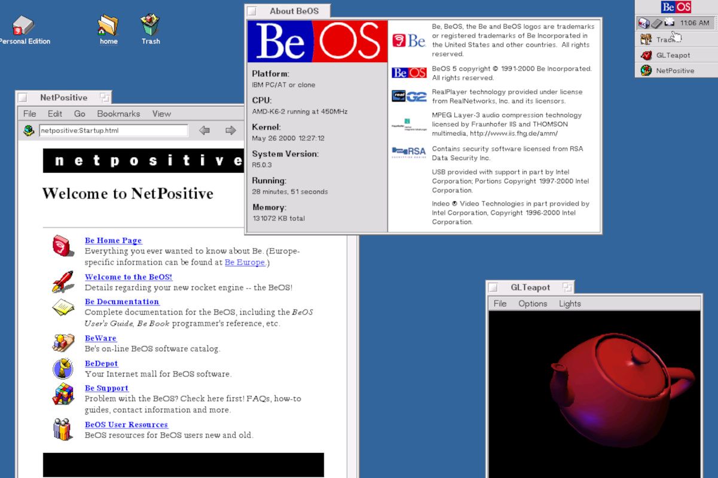
Task: Open the home folder desktop icon
Action: (108, 26)
